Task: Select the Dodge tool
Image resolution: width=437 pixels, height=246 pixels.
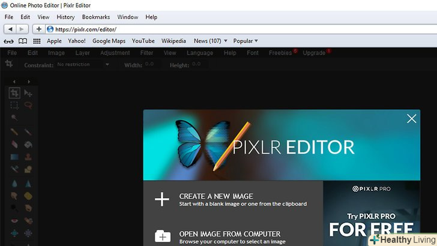Action: (x=14, y=208)
